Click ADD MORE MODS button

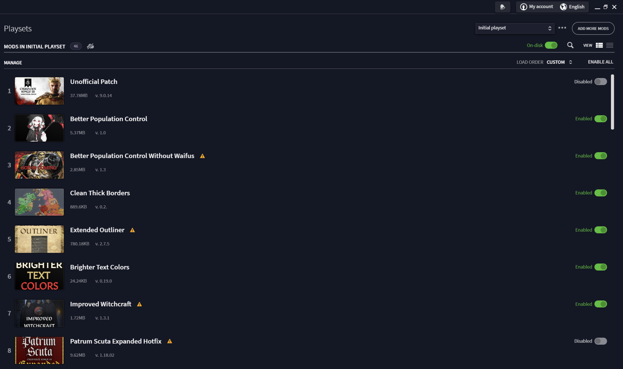(x=593, y=29)
